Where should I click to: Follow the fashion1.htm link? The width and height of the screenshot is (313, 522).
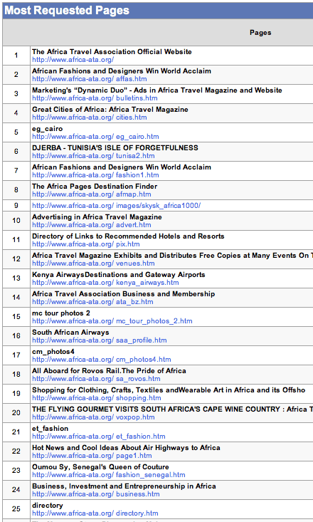95,175
